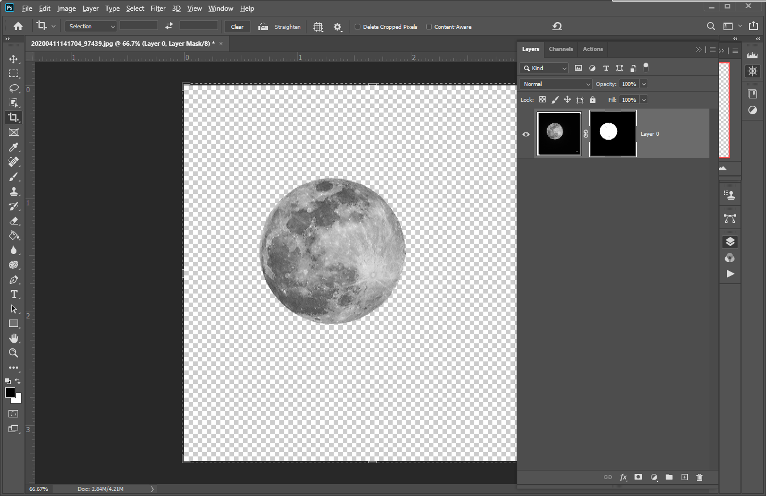
Task: Select the Crop tool in the toolbox
Action: (x=14, y=118)
